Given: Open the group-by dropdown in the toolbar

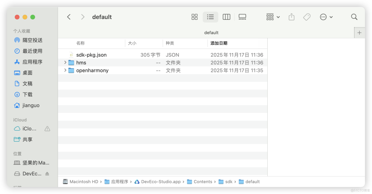Looking at the screenshot, I should tap(272, 17).
